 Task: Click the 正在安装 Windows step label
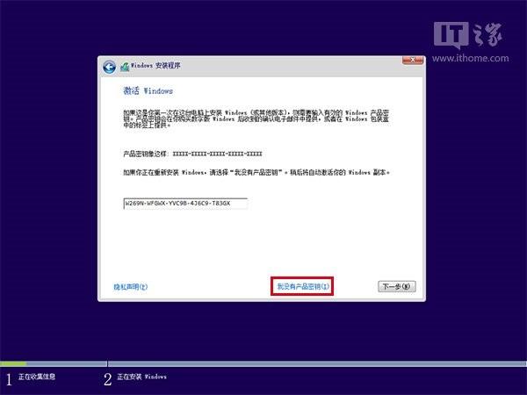(141, 377)
